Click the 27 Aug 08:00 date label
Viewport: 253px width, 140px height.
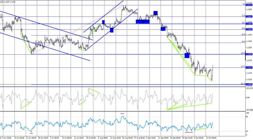pyautogui.click(x=139, y=138)
